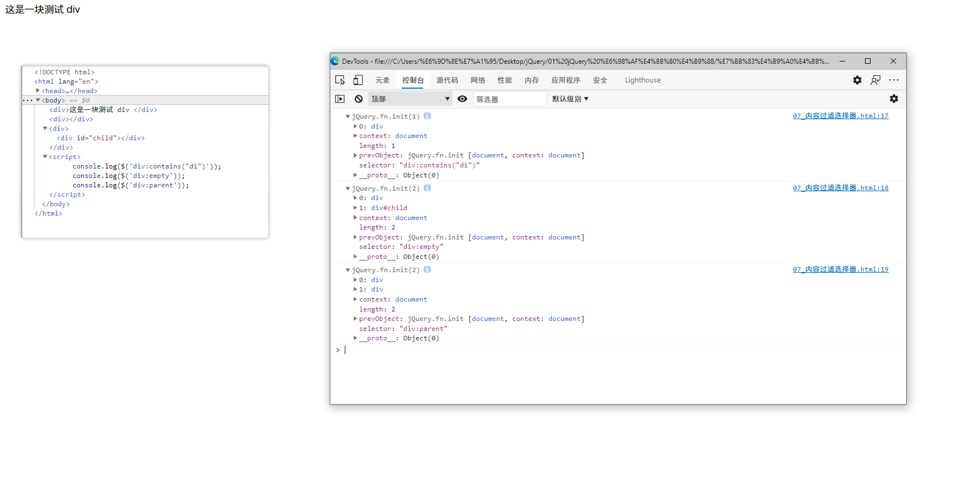Switch to the 应用程序 tab
The width and height of the screenshot is (965, 490).
click(566, 80)
